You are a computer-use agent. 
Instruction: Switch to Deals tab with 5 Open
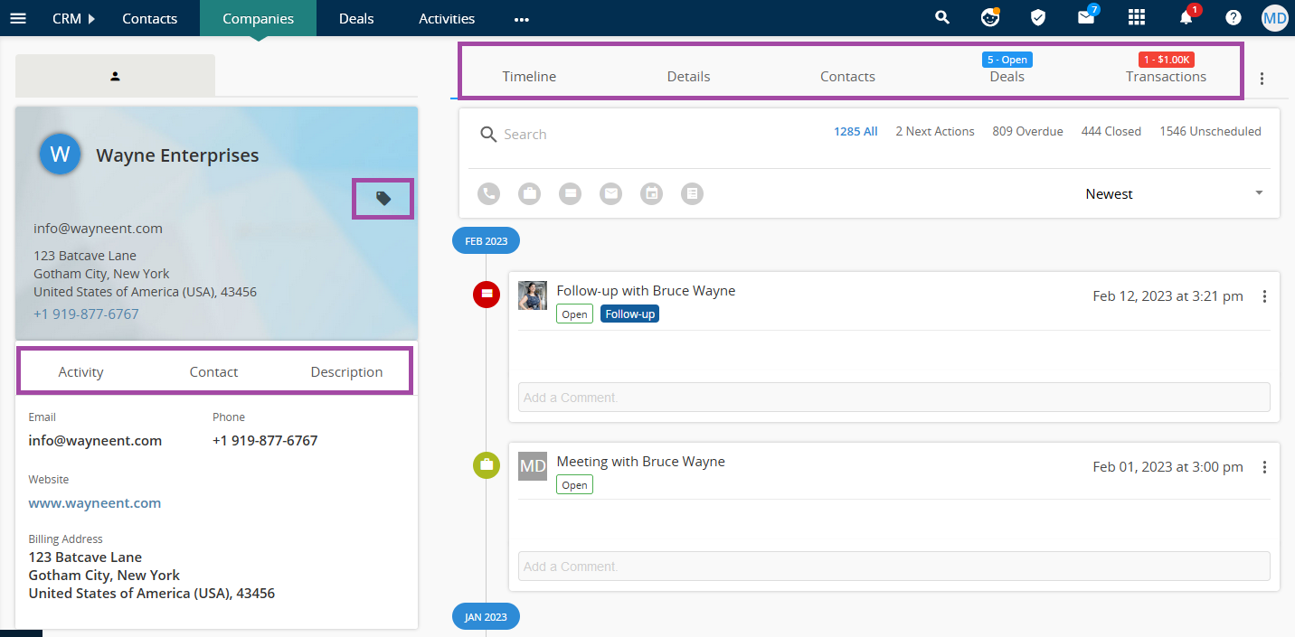coord(1007,77)
